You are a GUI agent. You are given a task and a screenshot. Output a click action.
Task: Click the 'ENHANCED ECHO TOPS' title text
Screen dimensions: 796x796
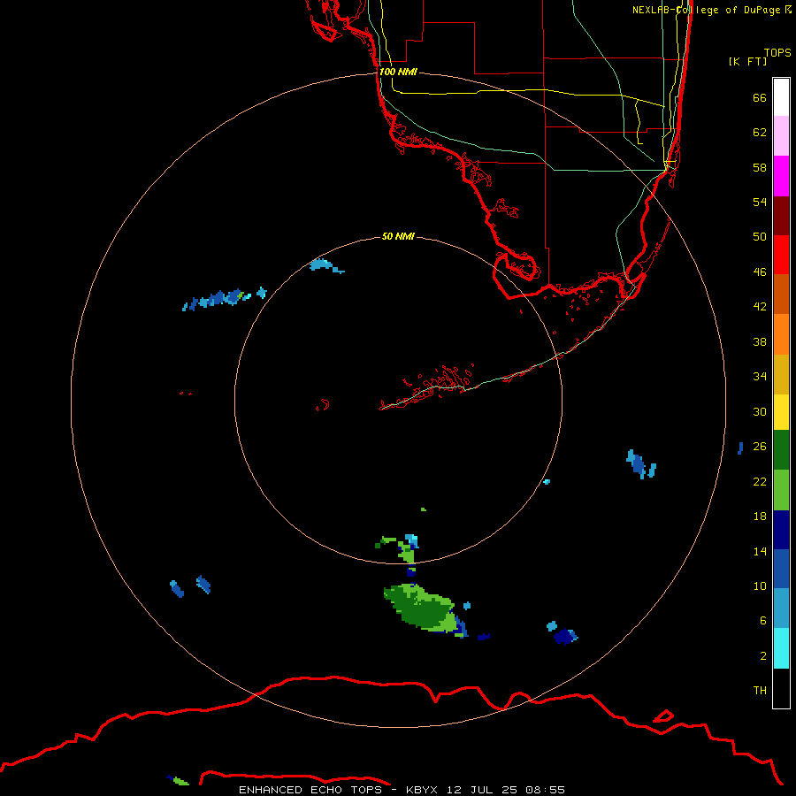(310, 790)
